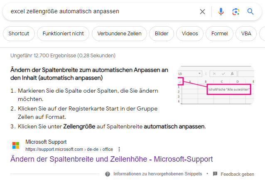Open Ändern der Spaltenbreite Microsoft-Support link
This screenshot has height=182, width=265.
point(111,159)
